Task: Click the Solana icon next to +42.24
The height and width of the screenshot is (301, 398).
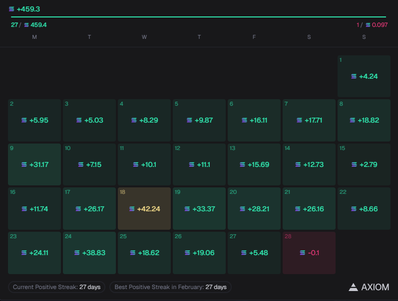Action: (x=132, y=209)
